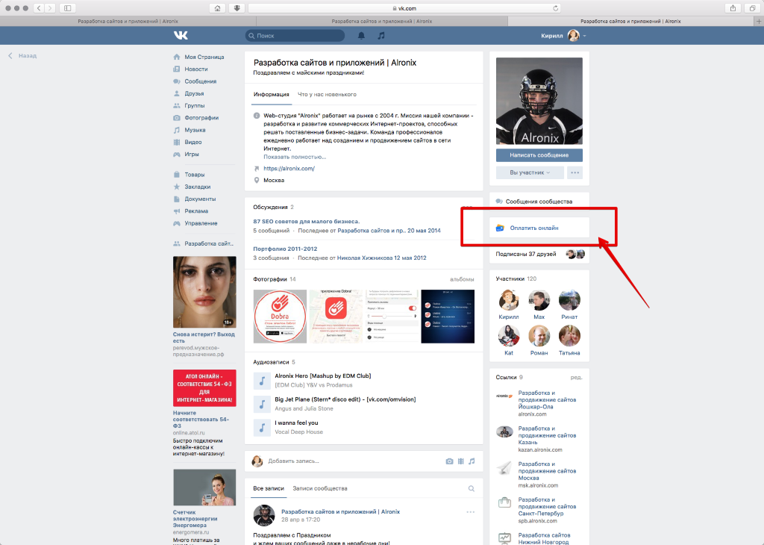Play the track I wanna feel you

(x=262, y=428)
